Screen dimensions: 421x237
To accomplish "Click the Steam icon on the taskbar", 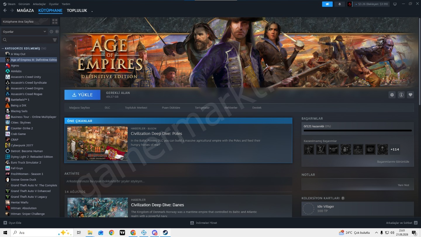I will coord(165,233).
